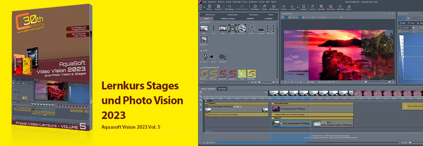The image size is (423, 146).
Task: Select the Karte map route icon
Action: 242,74
